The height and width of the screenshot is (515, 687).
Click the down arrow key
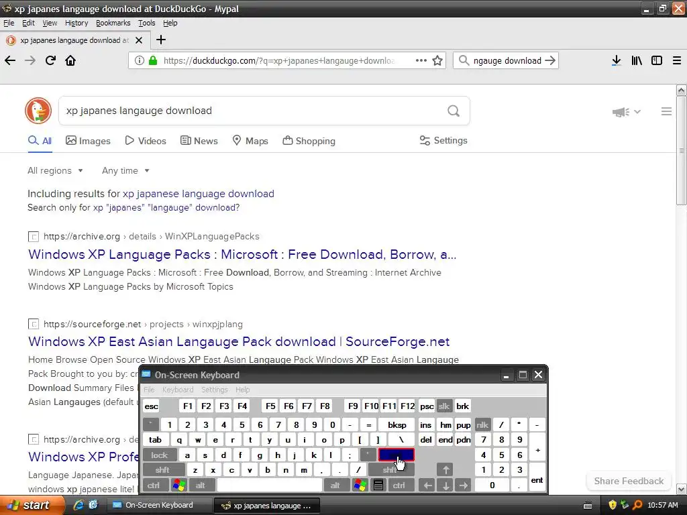pos(445,485)
